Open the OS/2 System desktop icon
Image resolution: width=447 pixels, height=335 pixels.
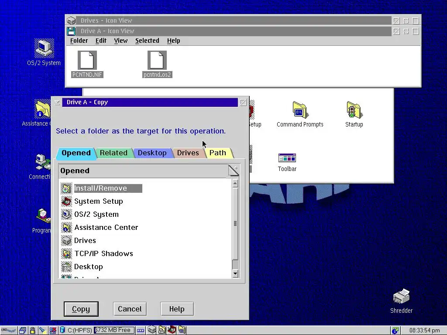tap(44, 48)
